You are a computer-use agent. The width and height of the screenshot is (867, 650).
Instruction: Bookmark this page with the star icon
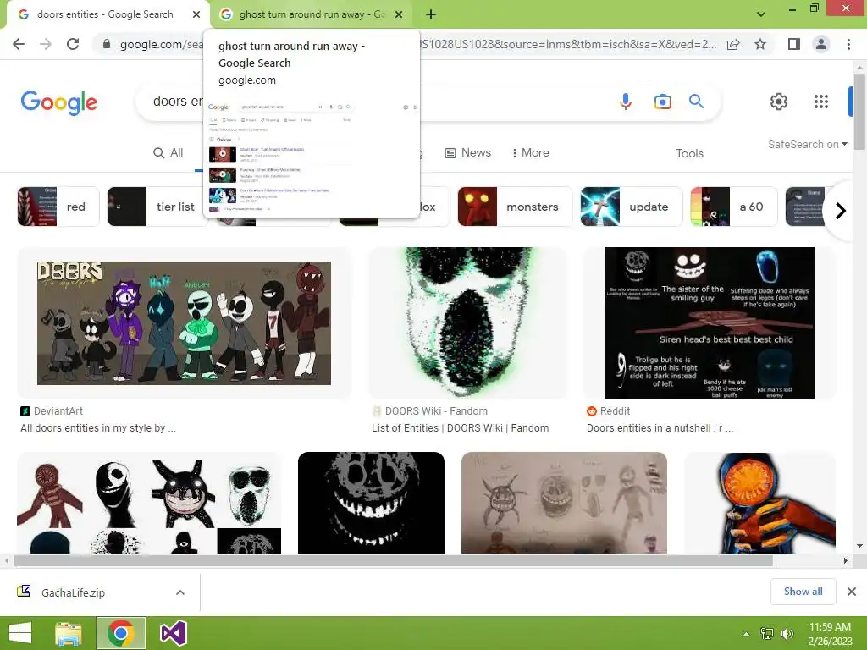(760, 44)
